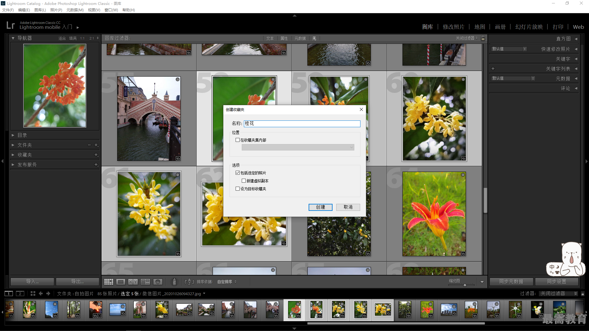This screenshot has height=331, width=589.
Task: Open Metadata 默认值 preset dropdown
Action: 513,78
